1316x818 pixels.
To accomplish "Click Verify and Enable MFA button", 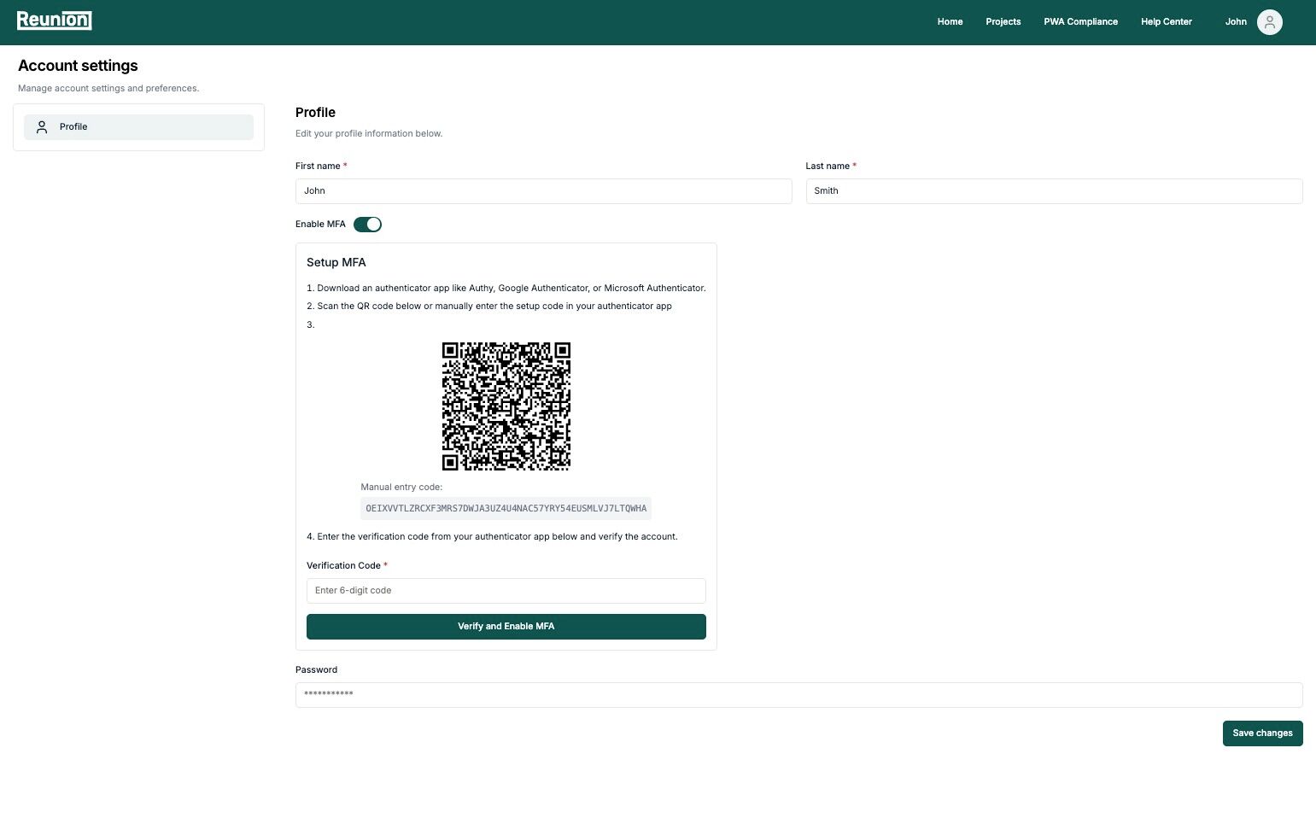I will (506, 627).
